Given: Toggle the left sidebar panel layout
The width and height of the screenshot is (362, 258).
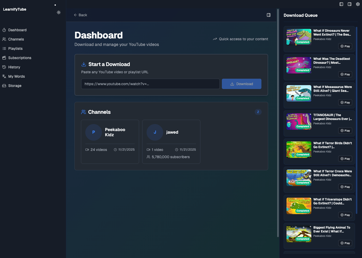Looking at the screenshot, I should (x=341, y=4).
